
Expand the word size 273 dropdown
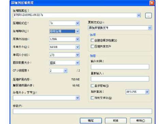tap(77, 55)
